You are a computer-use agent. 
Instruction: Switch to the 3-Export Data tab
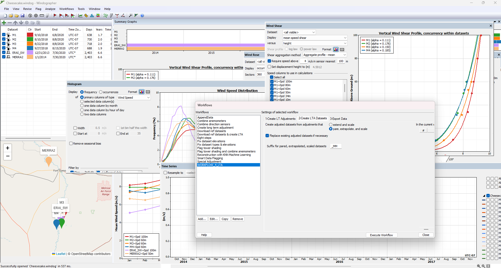339,118
